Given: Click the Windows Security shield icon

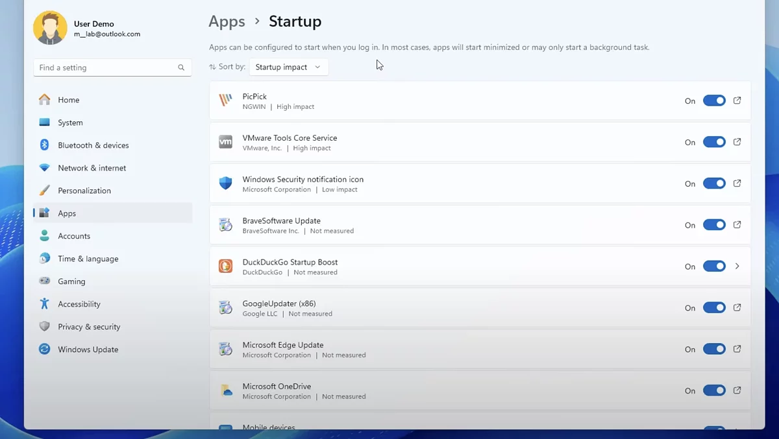Looking at the screenshot, I should pos(225,184).
